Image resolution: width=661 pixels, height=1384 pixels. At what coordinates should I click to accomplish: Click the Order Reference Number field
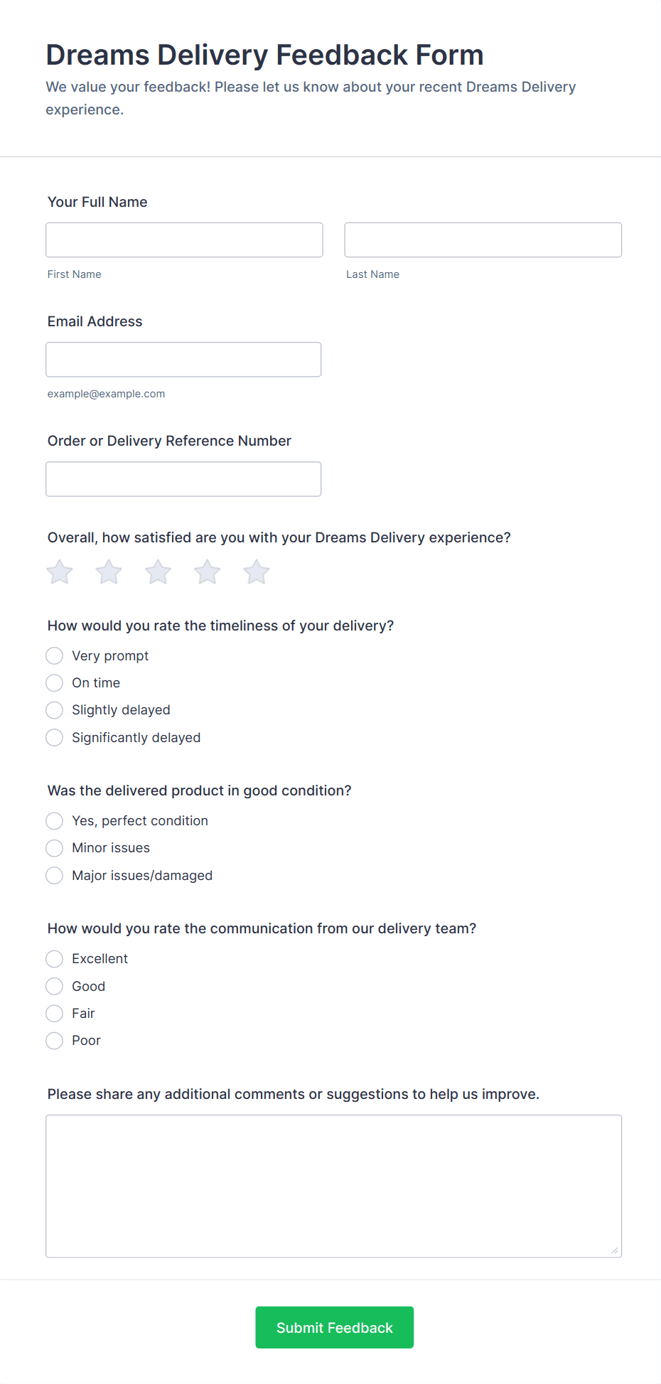(183, 479)
